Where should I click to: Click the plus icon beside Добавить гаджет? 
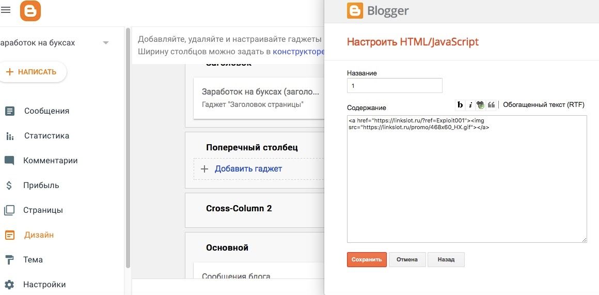coord(204,169)
